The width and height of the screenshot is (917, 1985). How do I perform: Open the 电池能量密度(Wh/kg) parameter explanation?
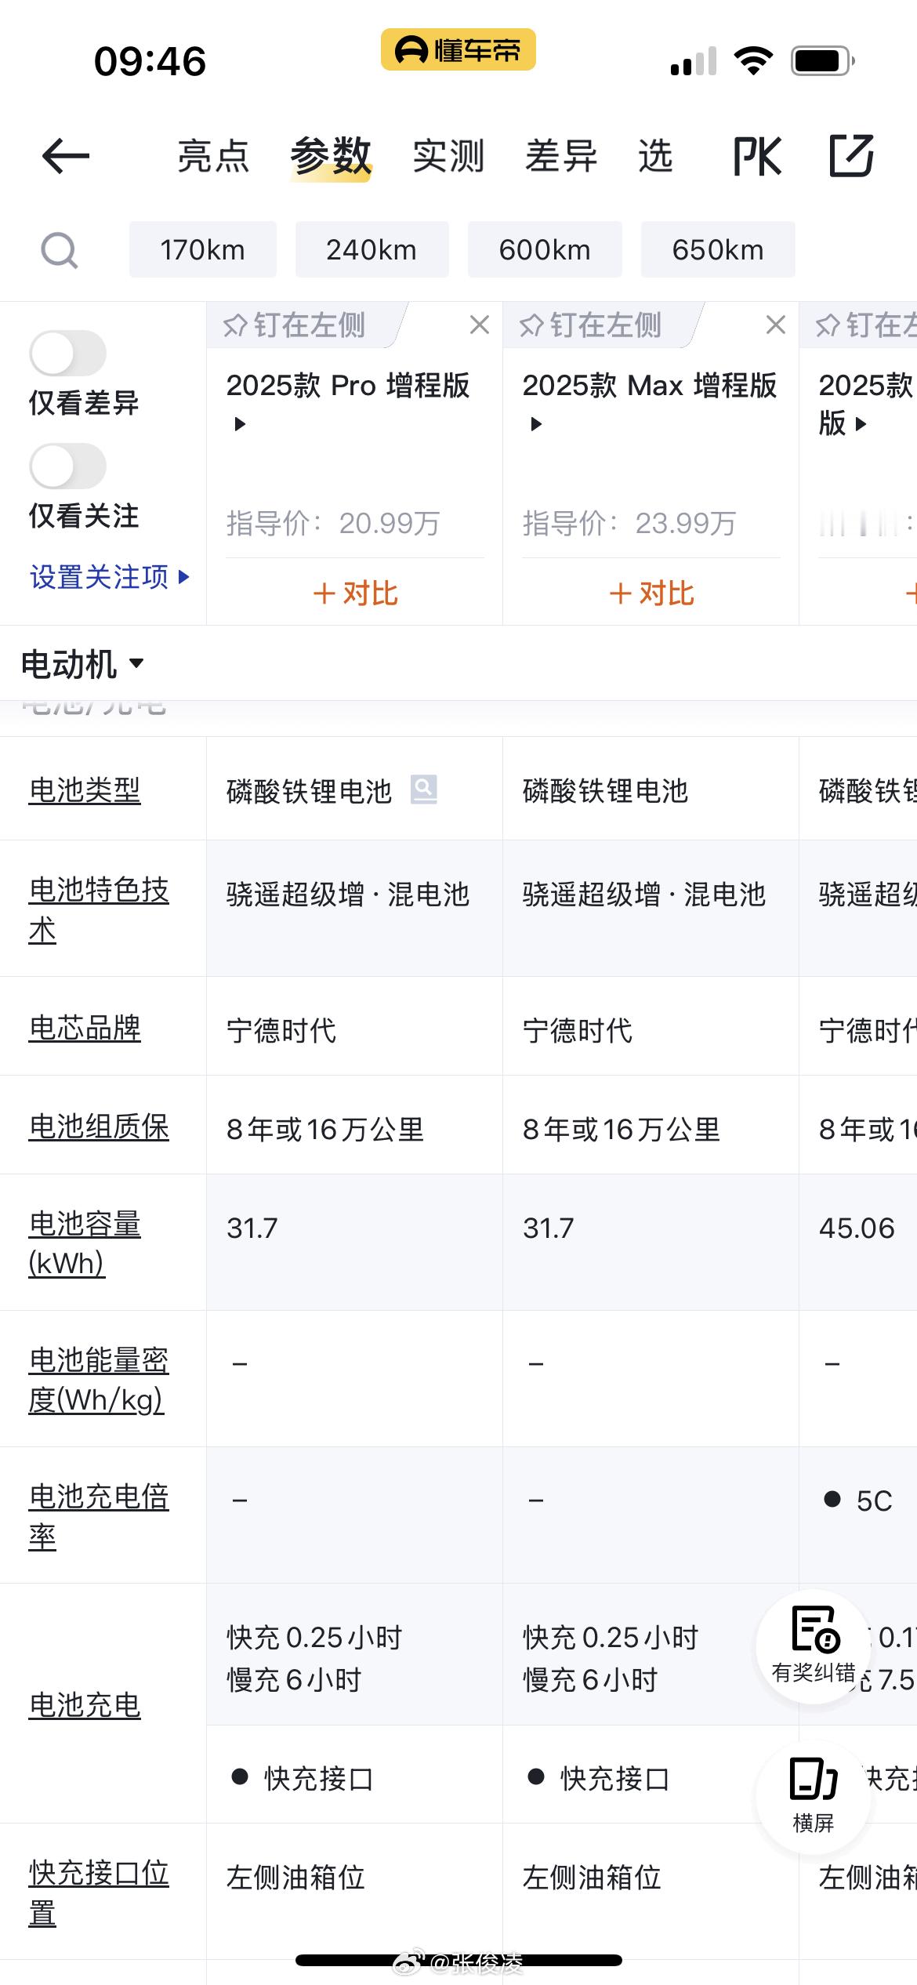tap(99, 1380)
